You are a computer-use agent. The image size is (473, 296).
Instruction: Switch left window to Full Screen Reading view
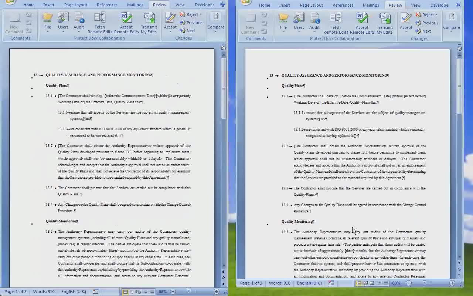click(x=132, y=292)
